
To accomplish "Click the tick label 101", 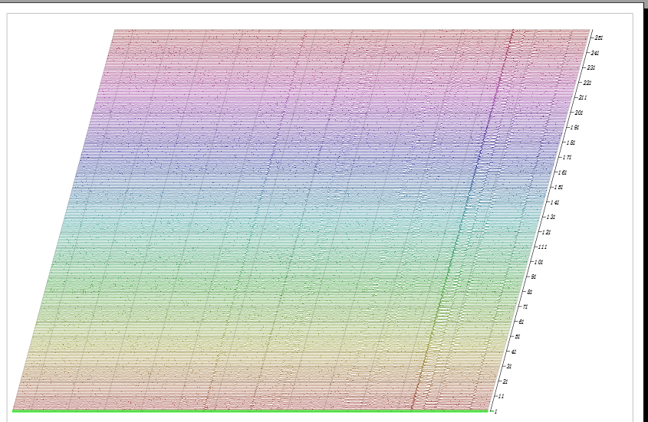I will [x=538, y=262].
